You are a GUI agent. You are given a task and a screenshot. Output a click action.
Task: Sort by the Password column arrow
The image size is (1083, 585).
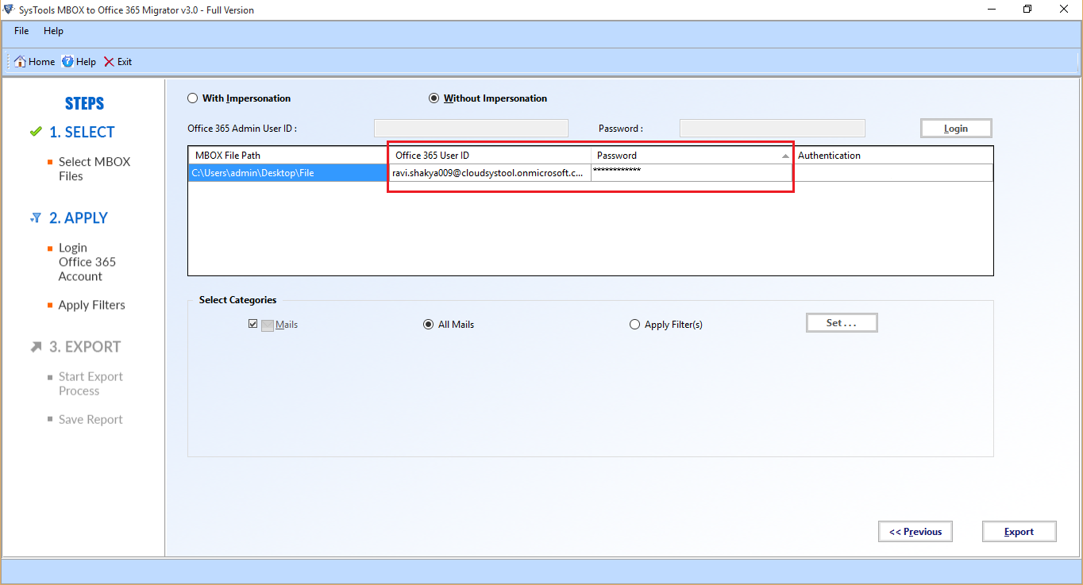click(x=785, y=156)
